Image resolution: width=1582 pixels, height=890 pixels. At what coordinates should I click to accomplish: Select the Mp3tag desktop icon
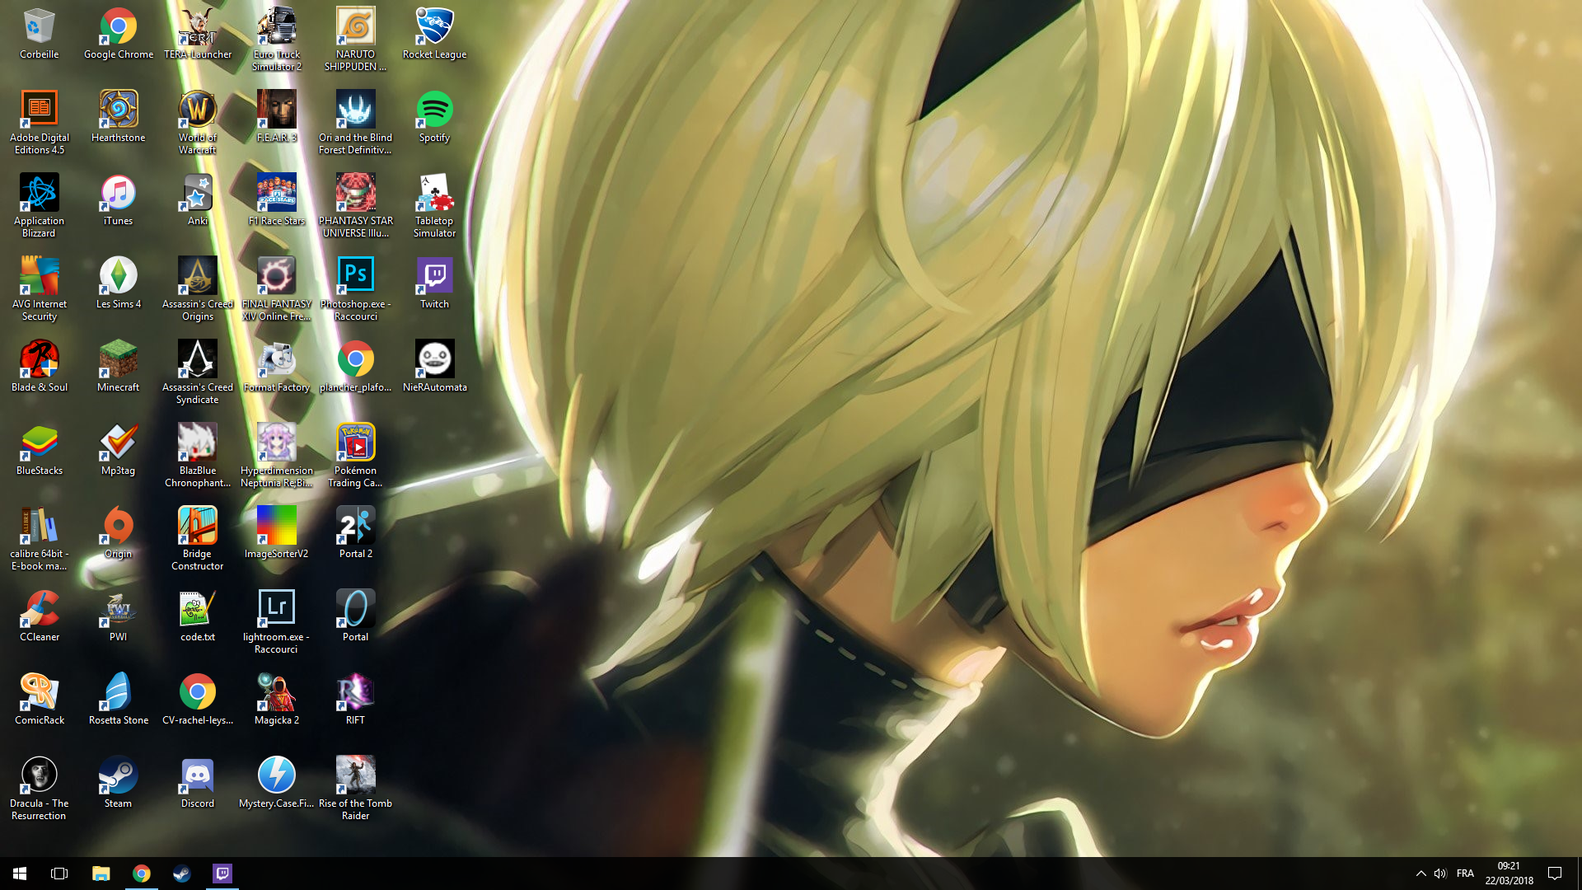click(118, 451)
